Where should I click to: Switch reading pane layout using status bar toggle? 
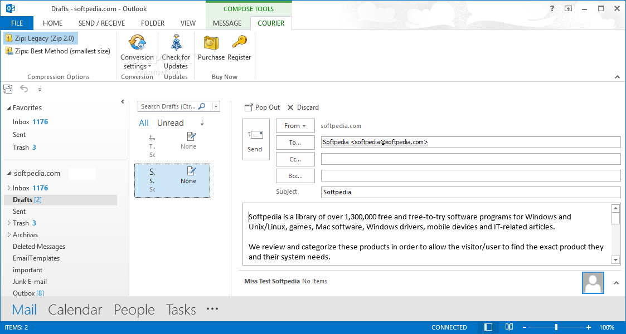[x=487, y=327]
